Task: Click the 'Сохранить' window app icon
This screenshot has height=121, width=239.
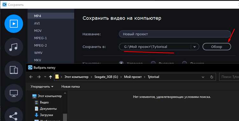Action: coord(4,5)
